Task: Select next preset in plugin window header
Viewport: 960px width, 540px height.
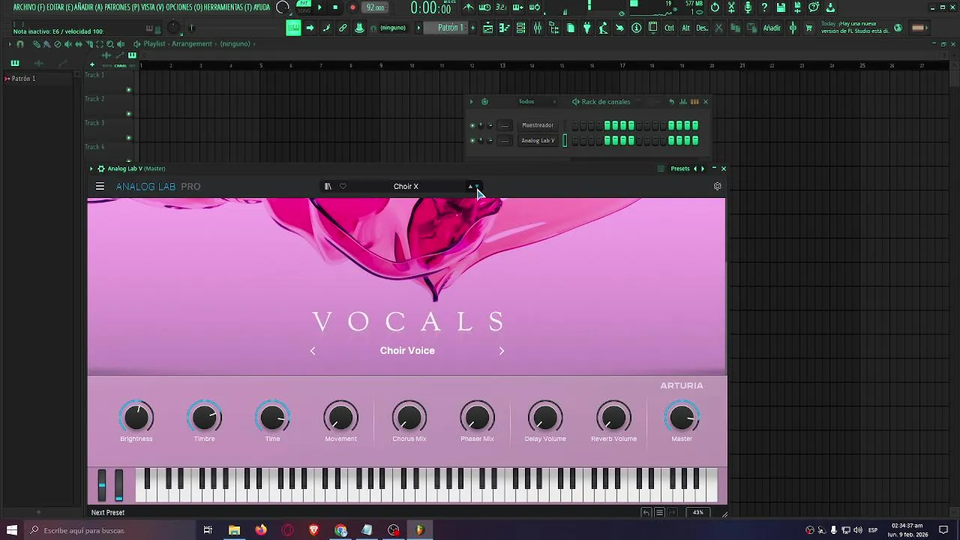Action: pyautogui.click(x=703, y=169)
